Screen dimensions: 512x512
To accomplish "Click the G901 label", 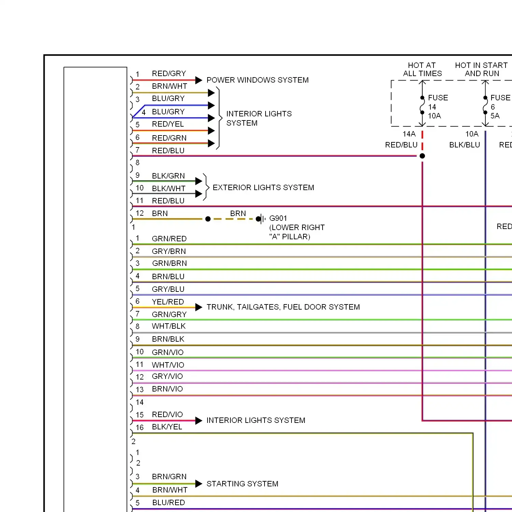I will [278, 218].
